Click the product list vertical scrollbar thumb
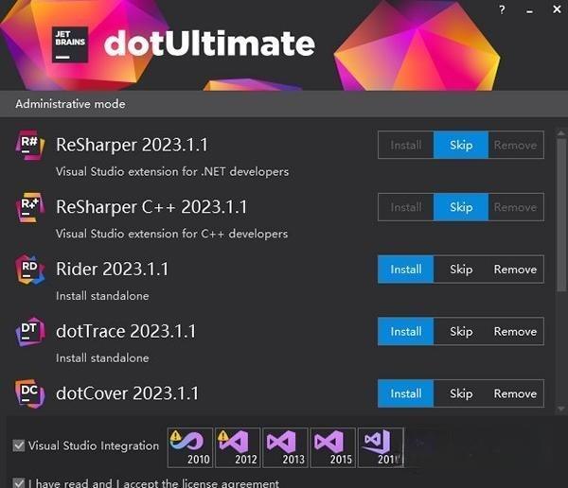 tap(561, 215)
